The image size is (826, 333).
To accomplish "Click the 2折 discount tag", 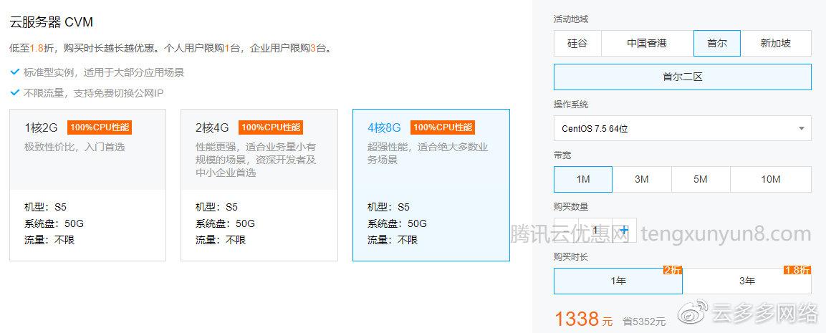I will [672, 270].
